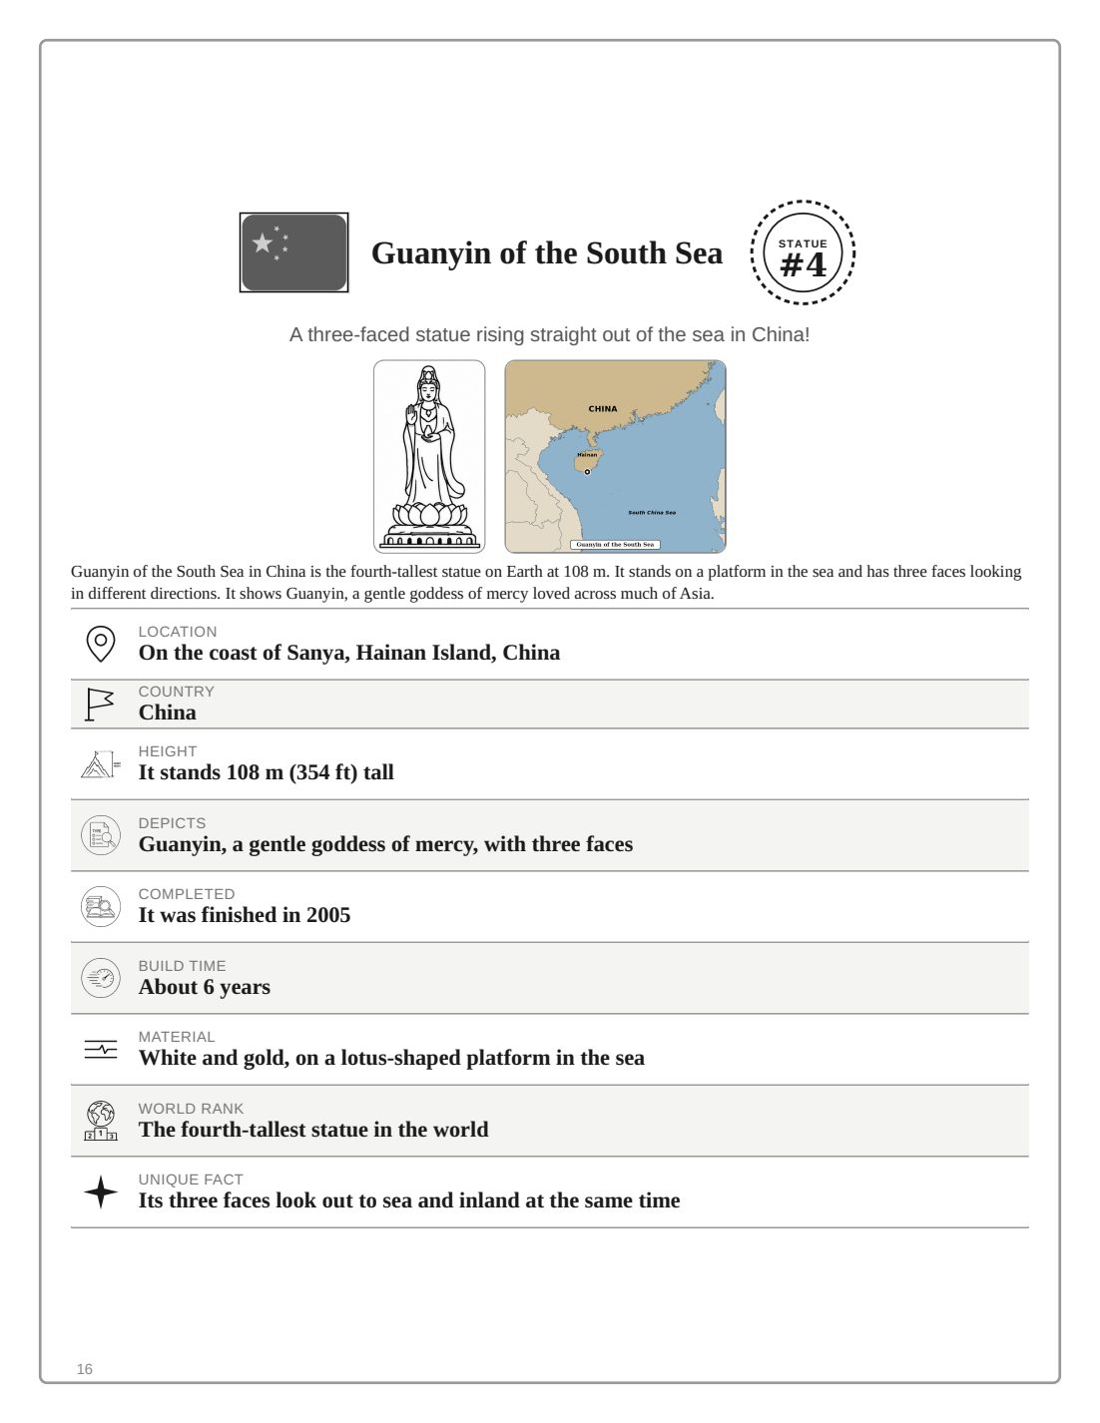
Task: Click the Completed row circular icon
Action: coord(101,906)
